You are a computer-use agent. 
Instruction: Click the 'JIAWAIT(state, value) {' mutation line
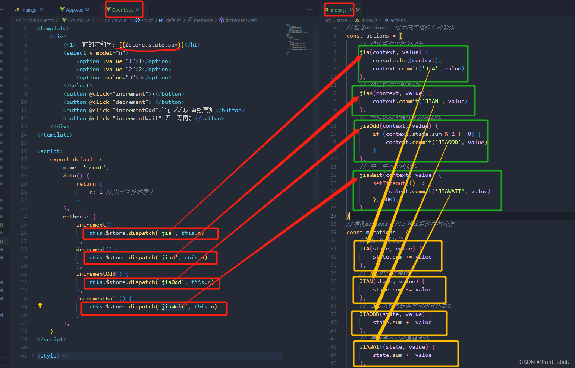[397, 347]
